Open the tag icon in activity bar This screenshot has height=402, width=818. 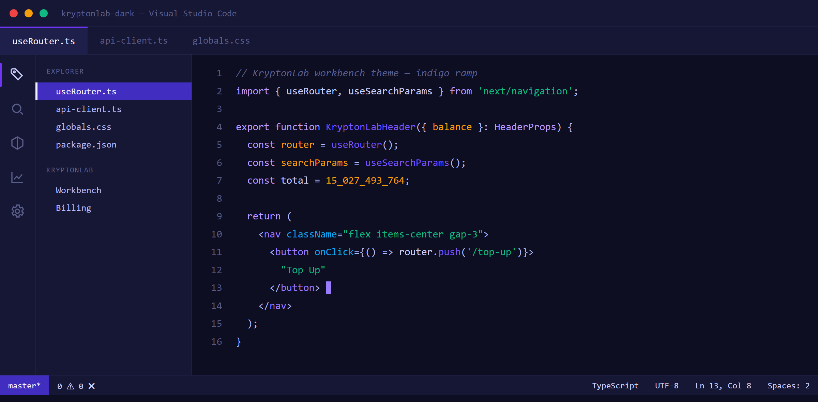coord(17,74)
